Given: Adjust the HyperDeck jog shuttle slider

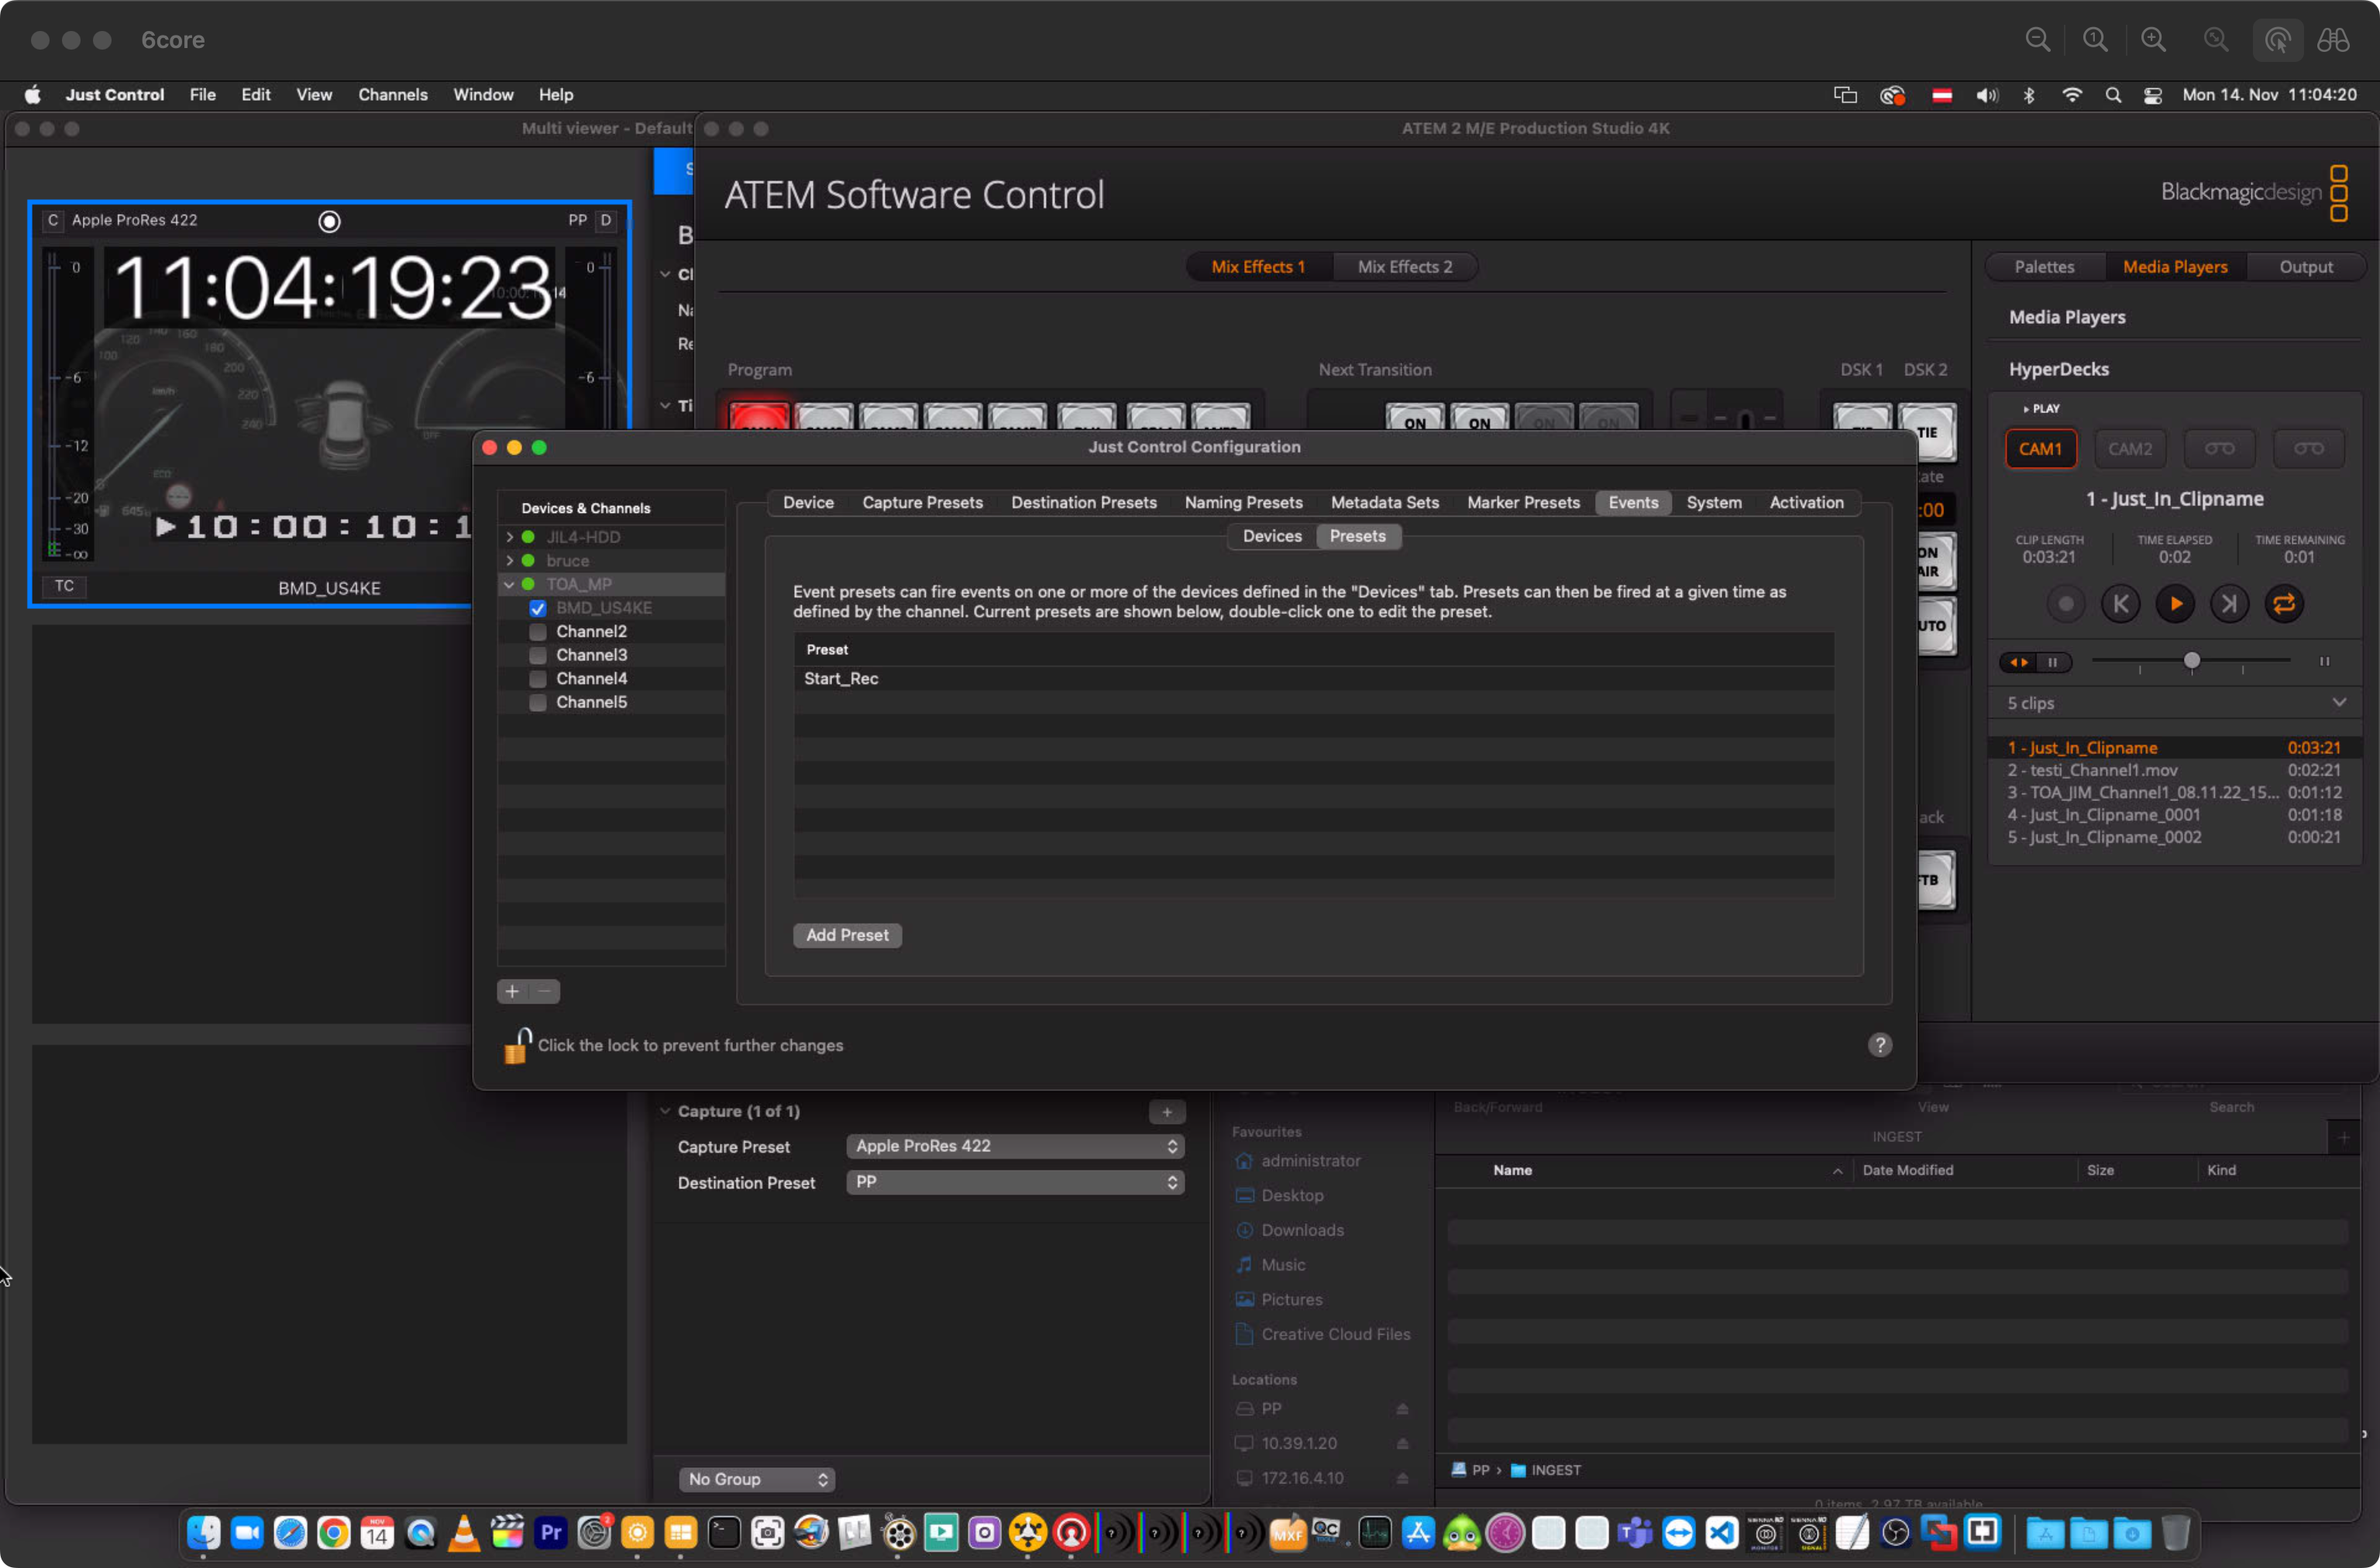Looking at the screenshot, I should [x=2191, y=661].
